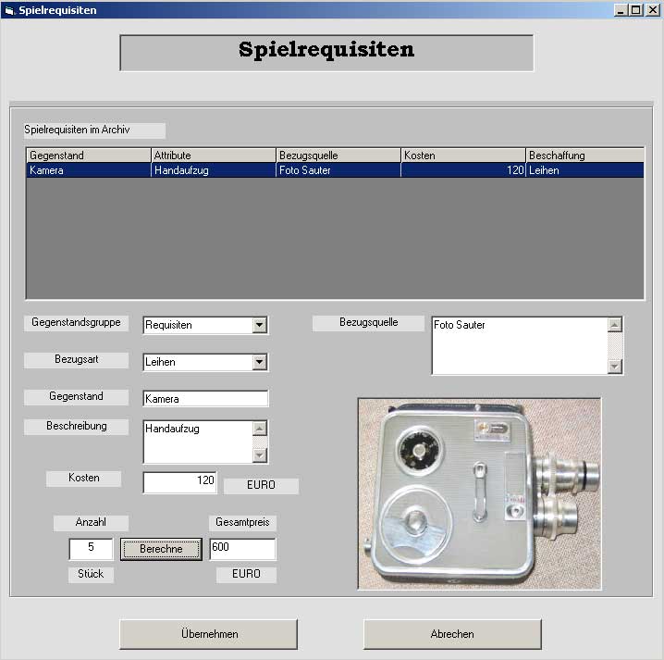
Task: Sort by the Gegenstand column header
Action: [x=89, y=156]
